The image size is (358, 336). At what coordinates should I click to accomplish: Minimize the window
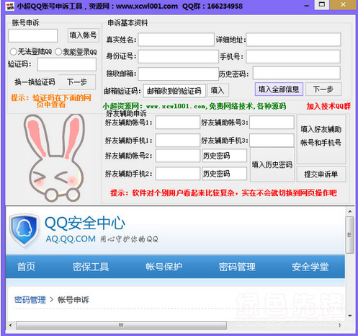(x=307, y=6)
